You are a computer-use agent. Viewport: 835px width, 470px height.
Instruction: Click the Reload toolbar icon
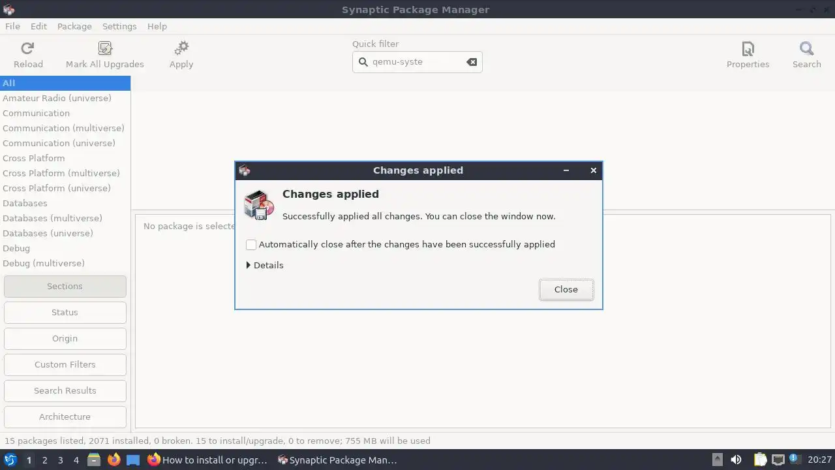27,48
